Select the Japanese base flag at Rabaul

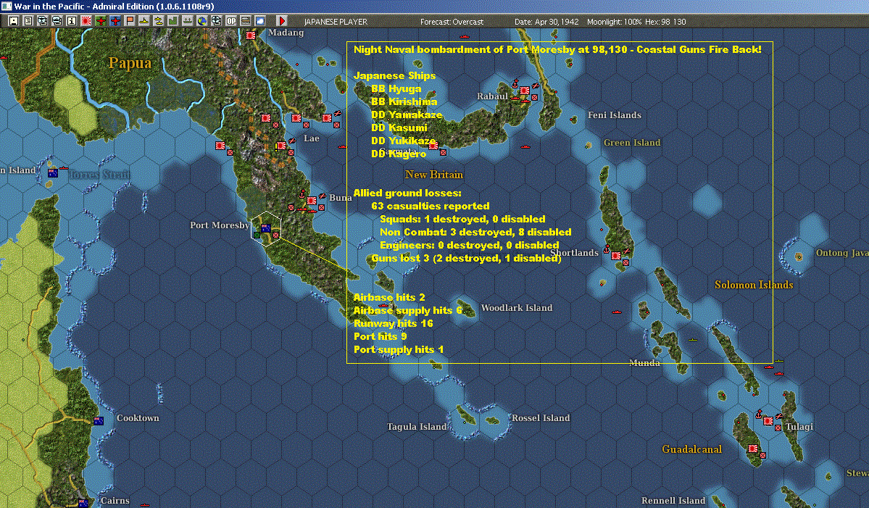click(x=524, y=91)
